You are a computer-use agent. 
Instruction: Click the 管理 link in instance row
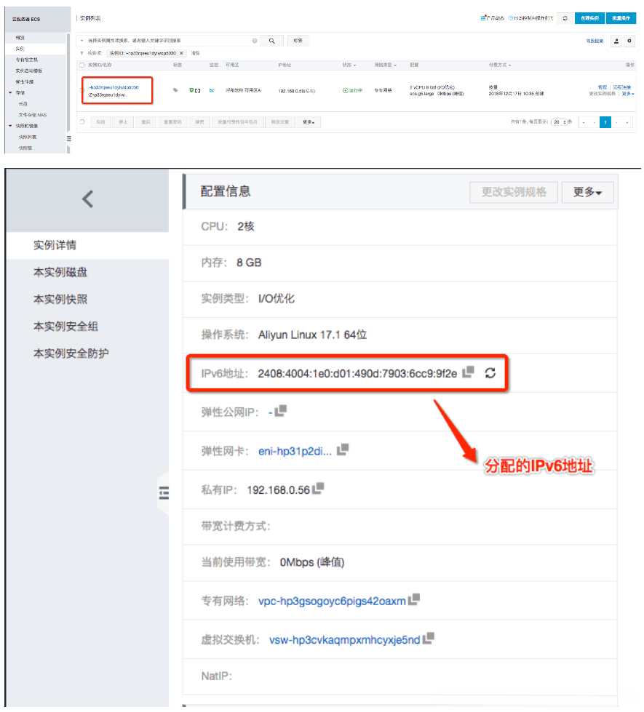tap(603, 87)
